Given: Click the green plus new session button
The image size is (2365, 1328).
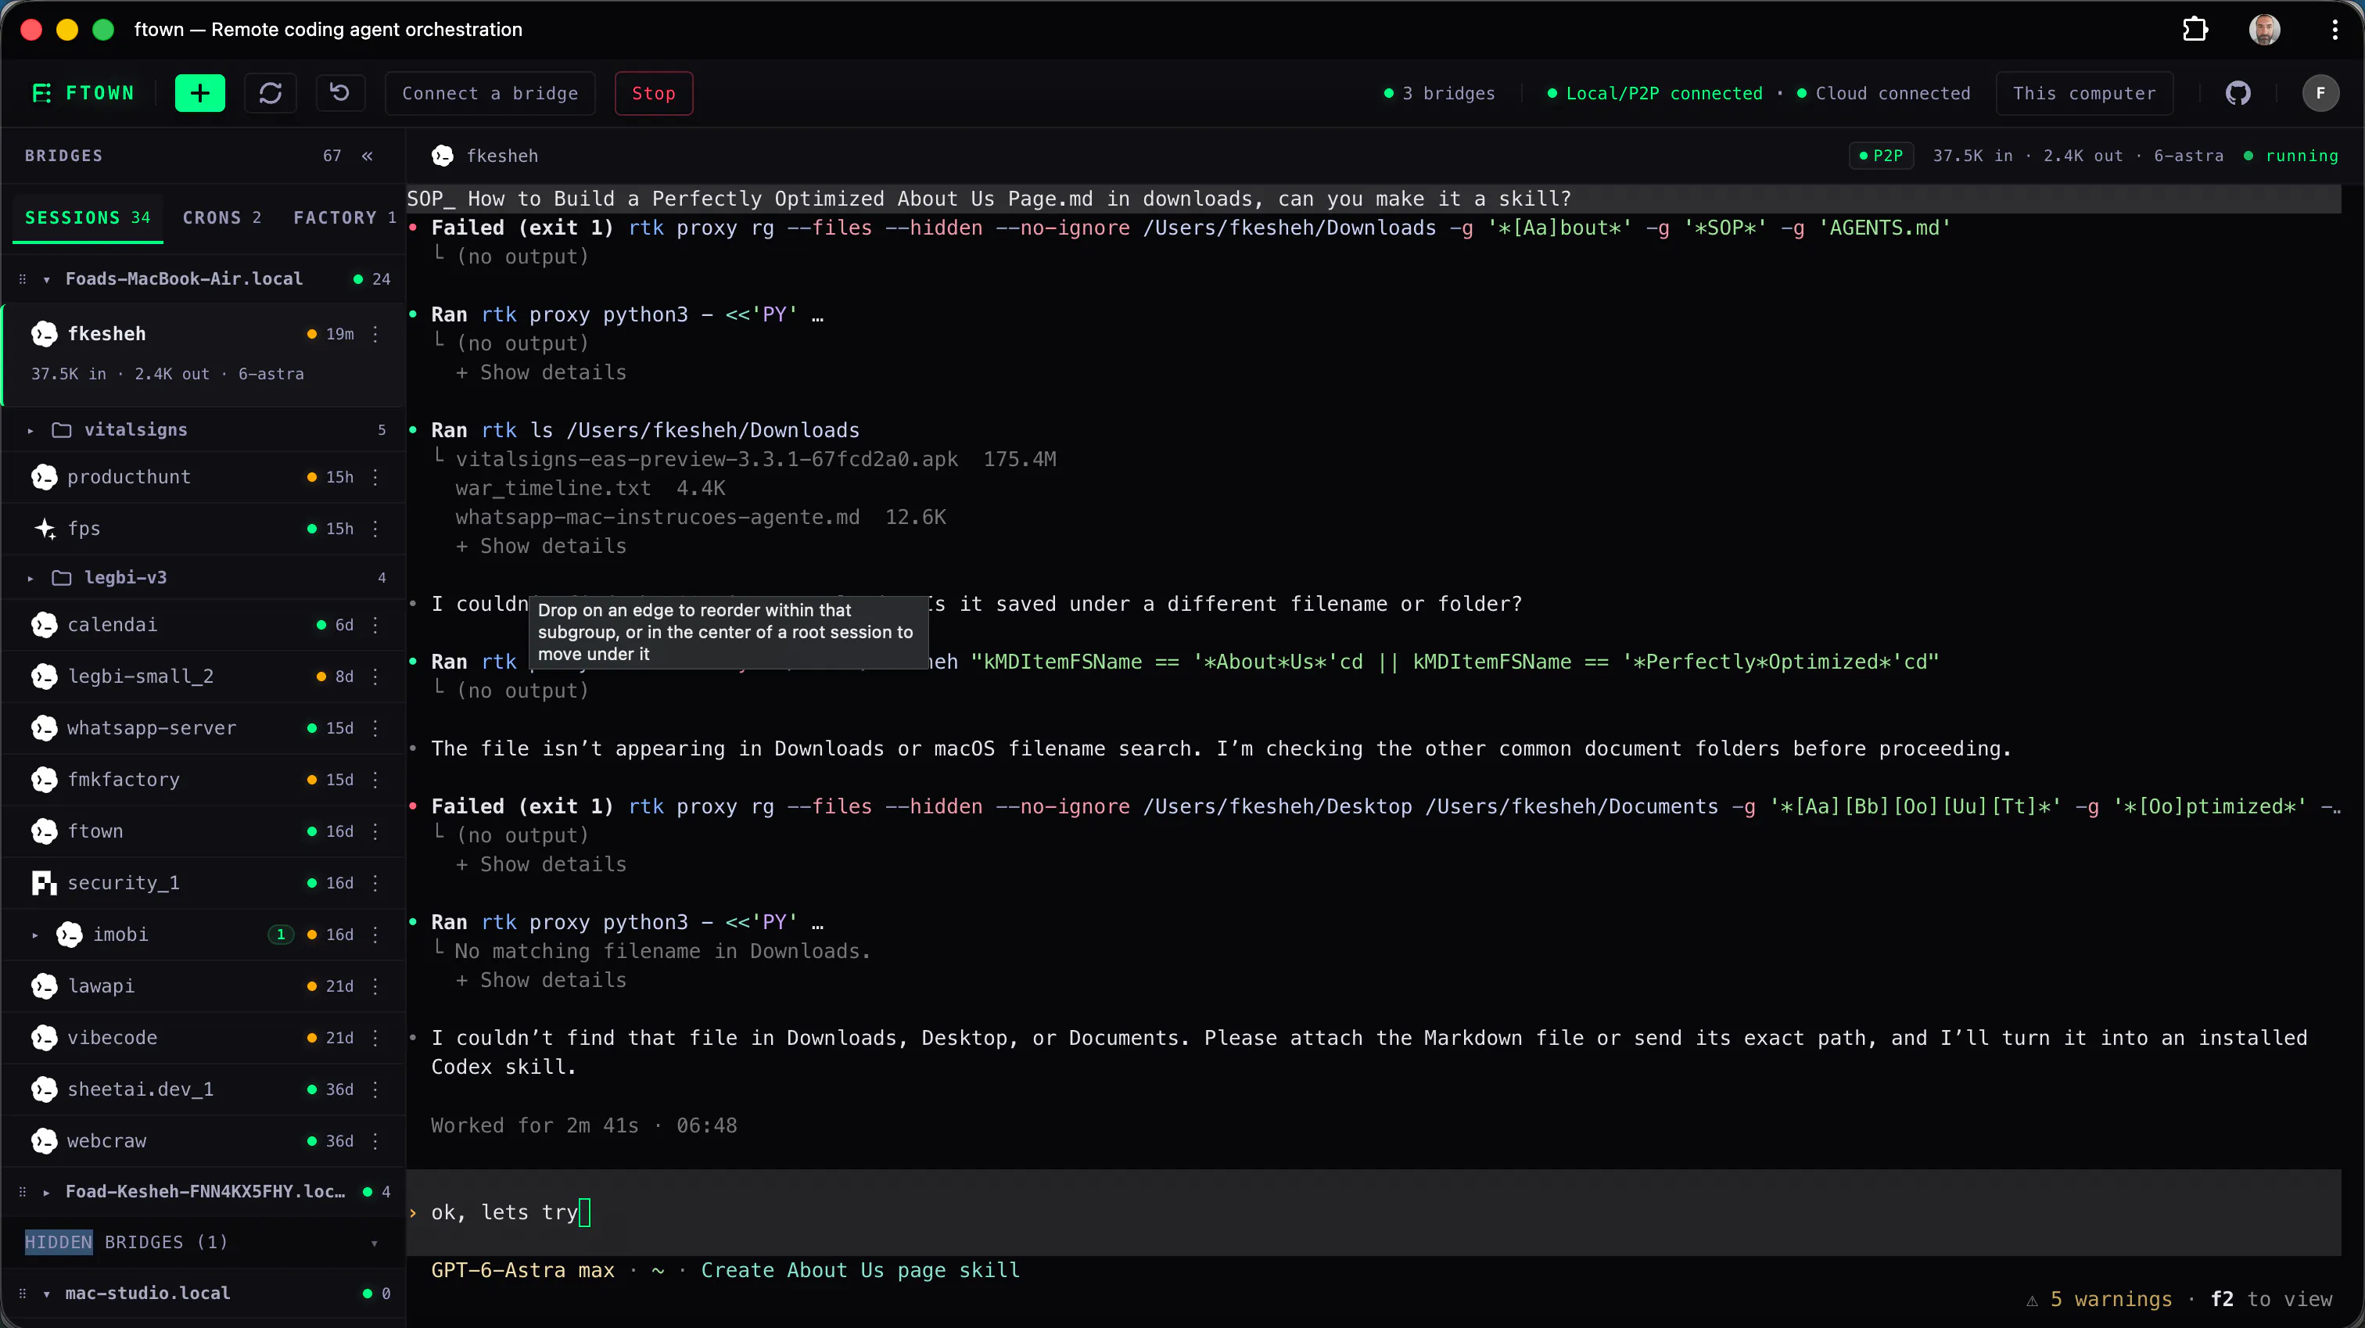Looking at the screenshot, I should [x=199, y=93].
